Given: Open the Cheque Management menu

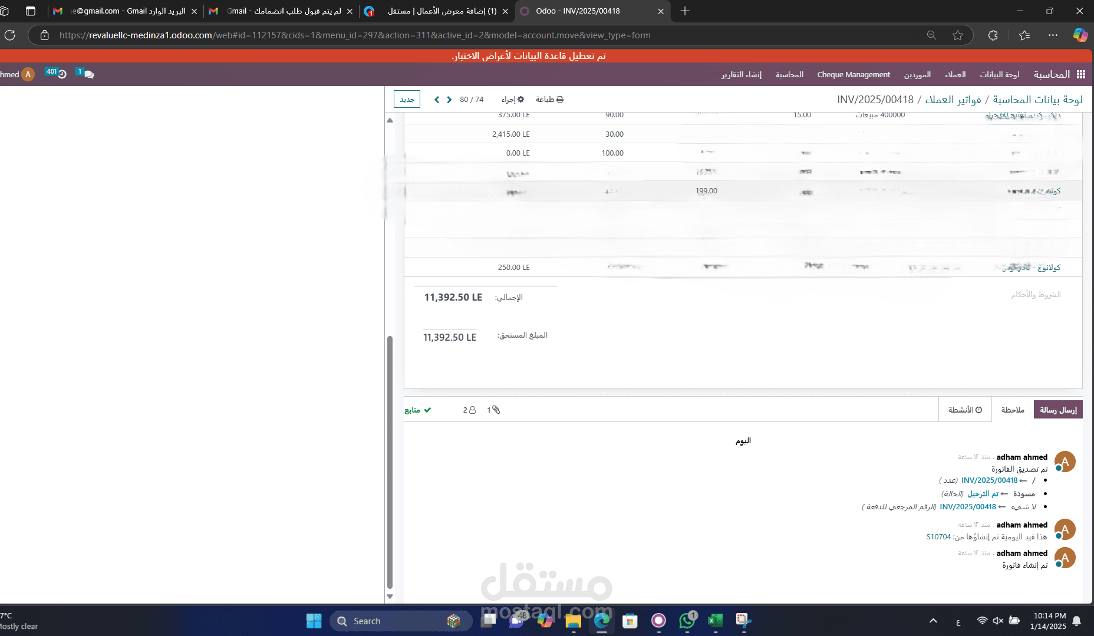Looking at the screenshot, I should tap(854, 74).
